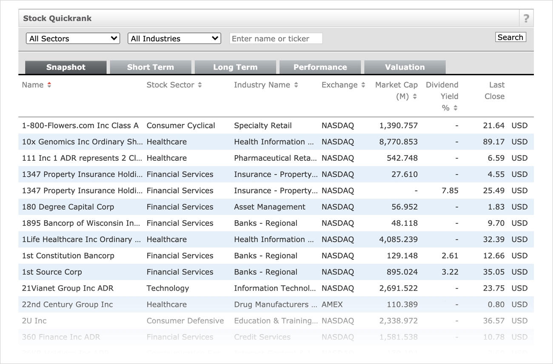Open 360 Finance Inc ADR
Viewport: 553px width, 364px height.
pos(61,337)
